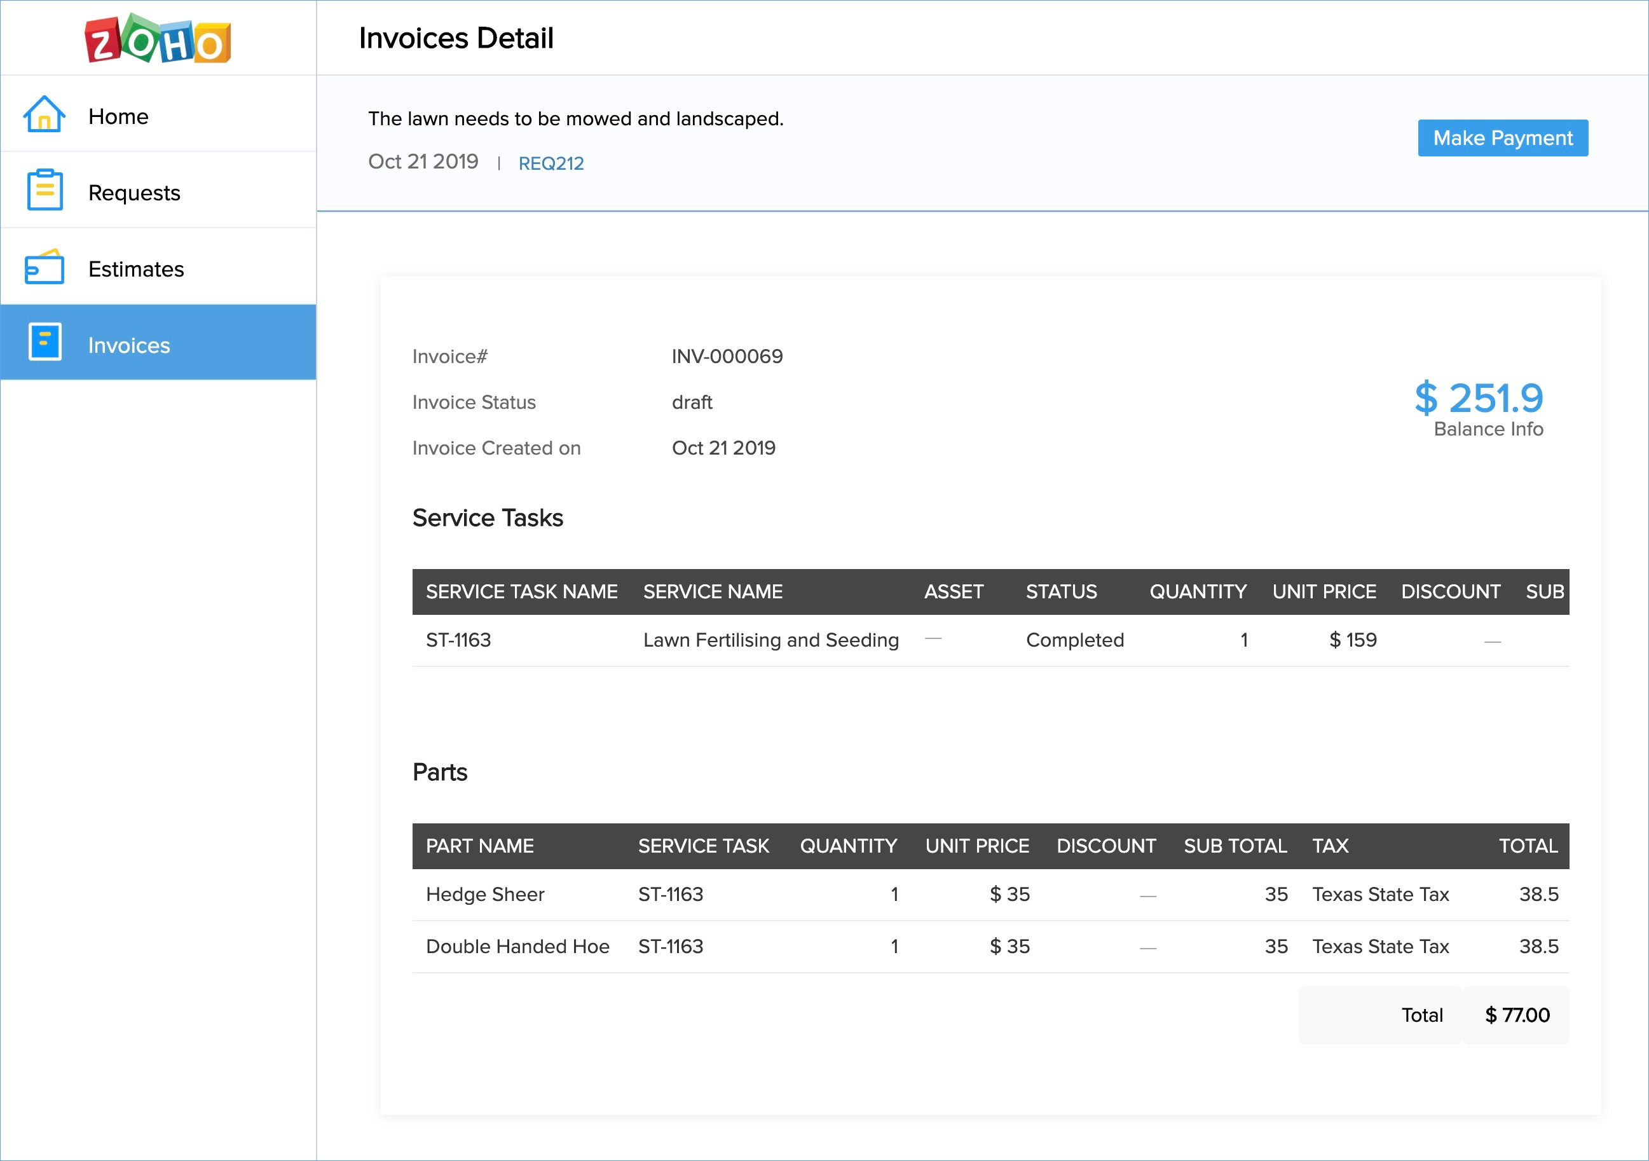Click the Zoho logo
1649x1161 pixels.
click(x=158, y=38)
